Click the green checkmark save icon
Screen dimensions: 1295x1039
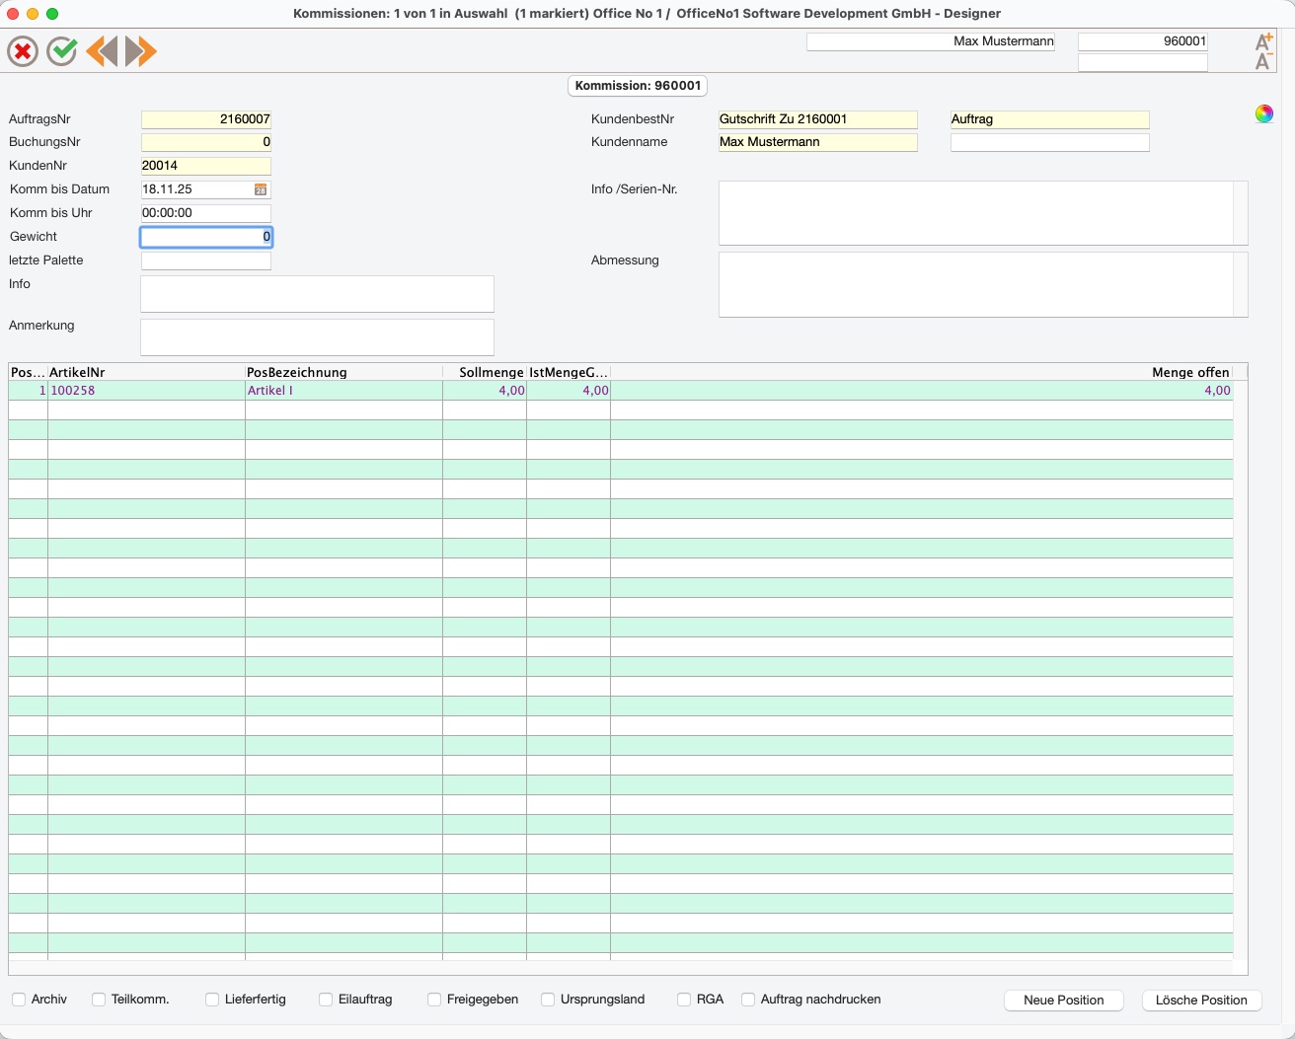(x=62, y=51)
